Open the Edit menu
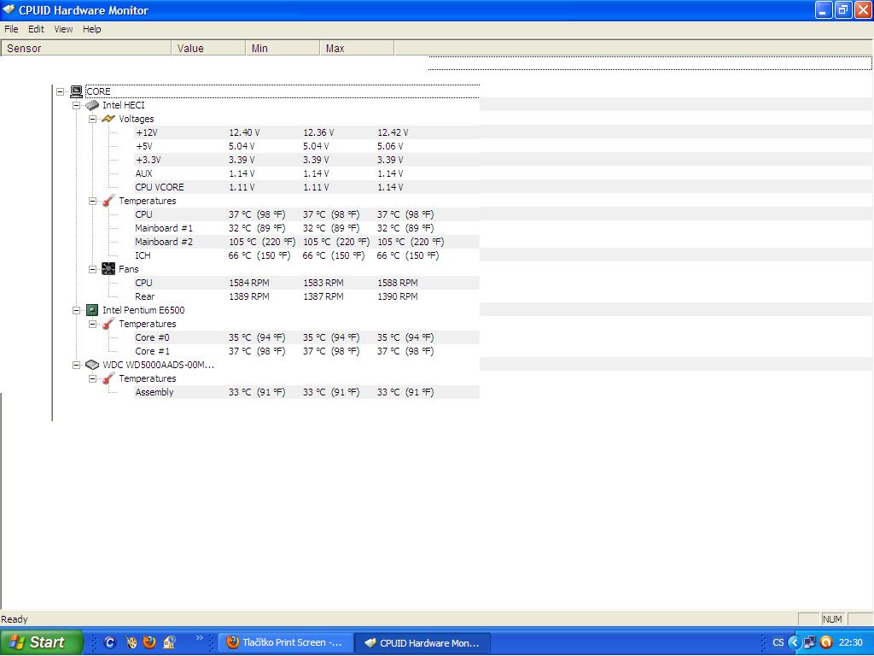The width and height of the screenshot is (874, 656). point(36,29)
